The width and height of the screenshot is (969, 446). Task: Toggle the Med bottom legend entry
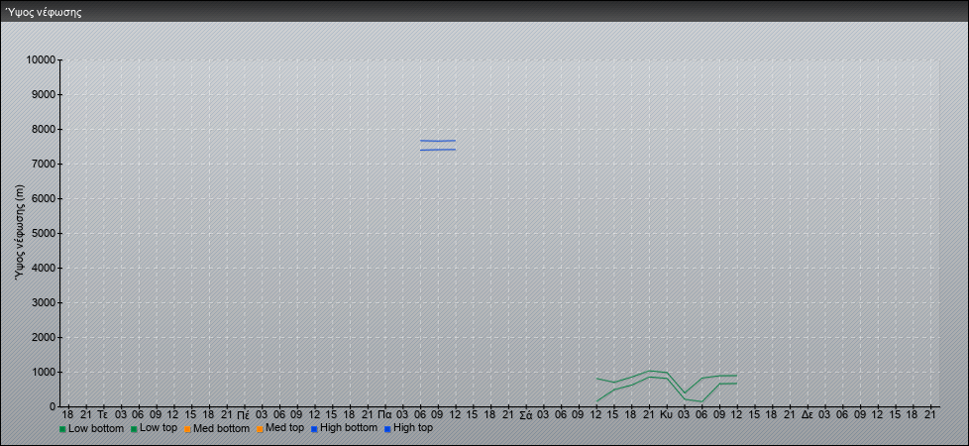coord(216,428)
